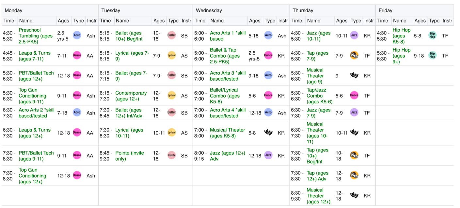Screen dimensions: 460x208
Task: Click the Monday Name column header
Action: point(25,20)
